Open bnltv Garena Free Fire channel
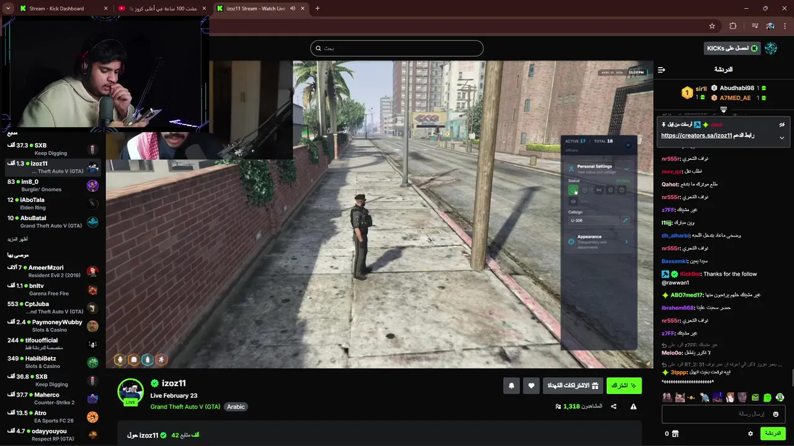This screenshot has height=446, width=794. 53,289
